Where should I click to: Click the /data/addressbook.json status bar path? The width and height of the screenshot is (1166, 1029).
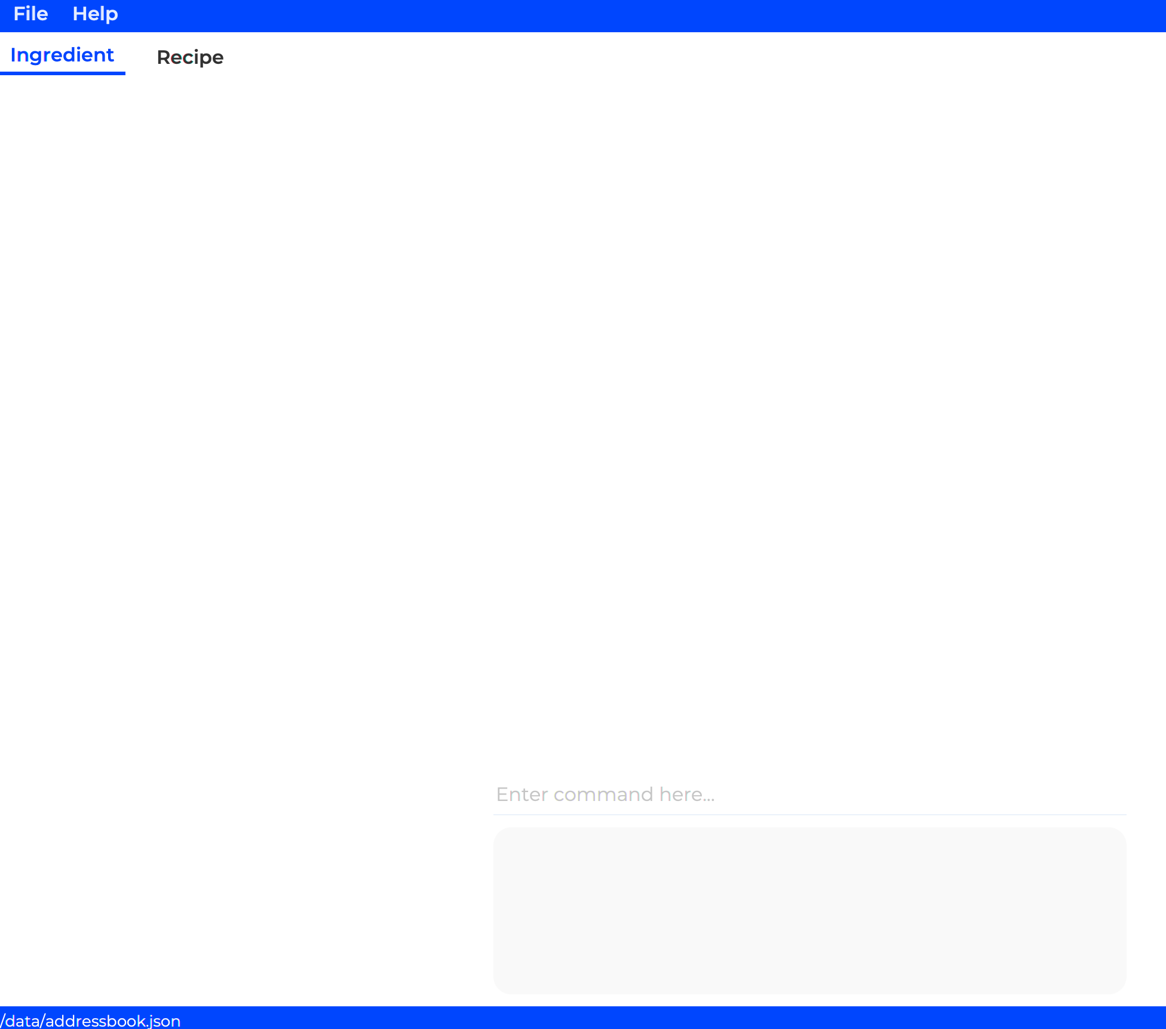tap(91, 1020)
